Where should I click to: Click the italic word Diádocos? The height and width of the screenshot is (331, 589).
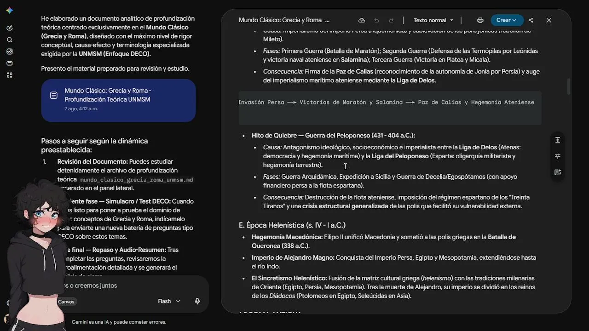282,296
